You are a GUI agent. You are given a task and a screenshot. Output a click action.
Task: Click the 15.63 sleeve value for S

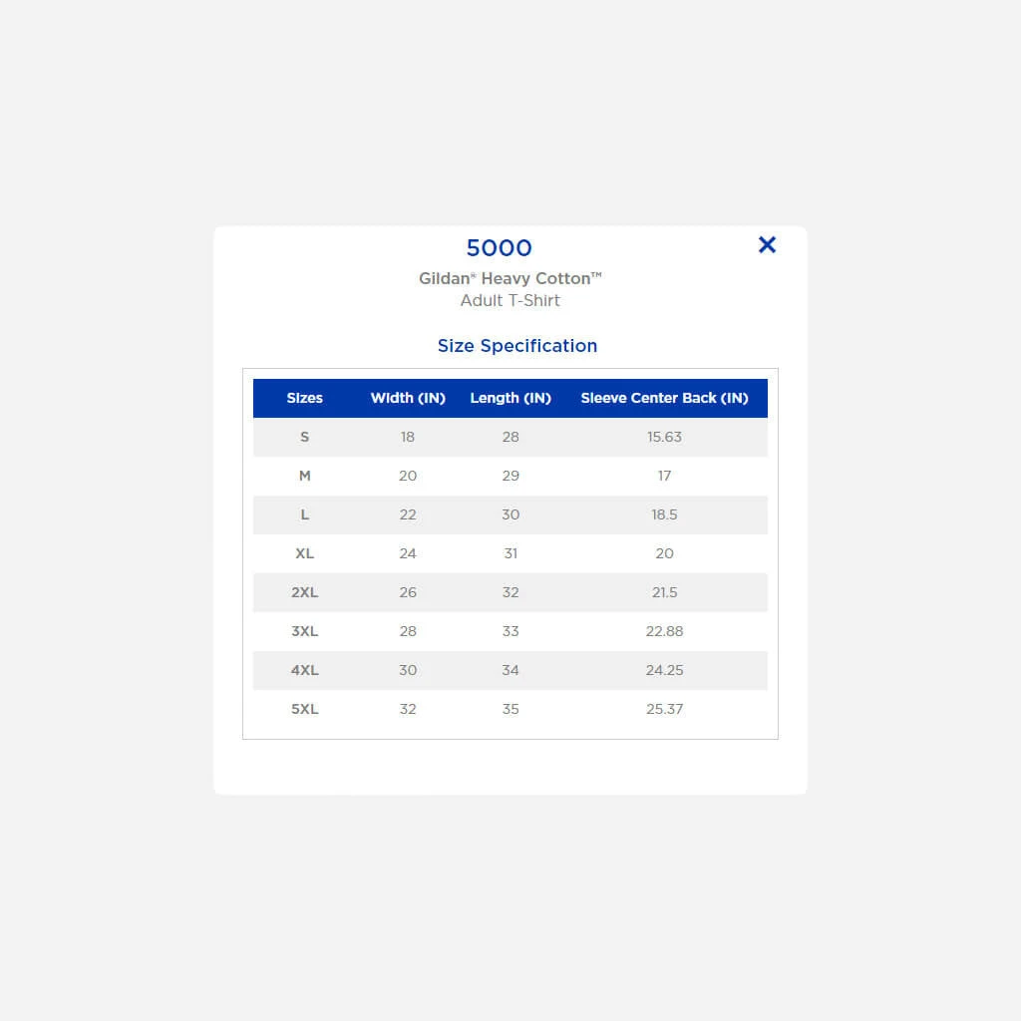tap(664, 437)
